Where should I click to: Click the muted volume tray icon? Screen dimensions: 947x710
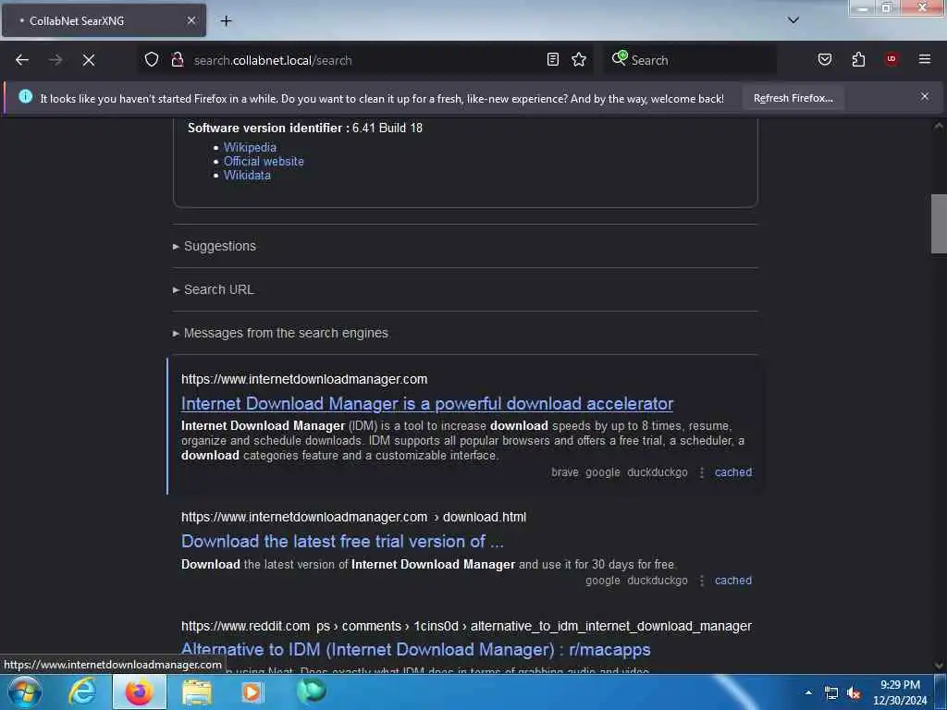tap(854, 693)
